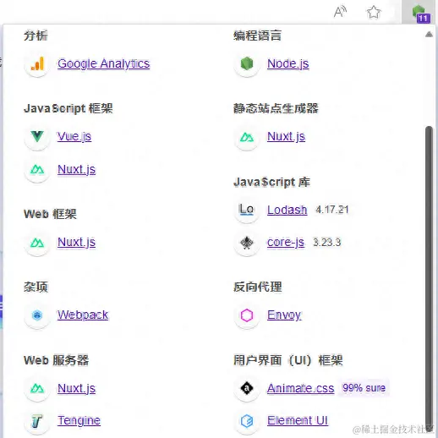Open Nuxt.js link under Web 服务器

pos(76,388)
